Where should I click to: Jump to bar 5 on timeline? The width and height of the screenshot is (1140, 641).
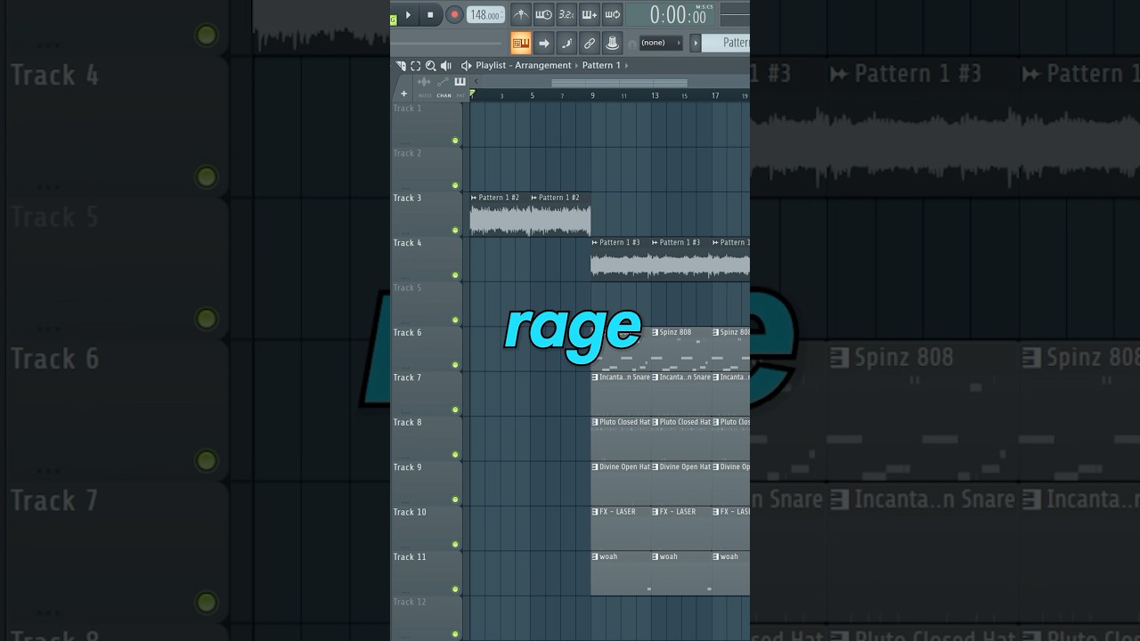[533, 95]
